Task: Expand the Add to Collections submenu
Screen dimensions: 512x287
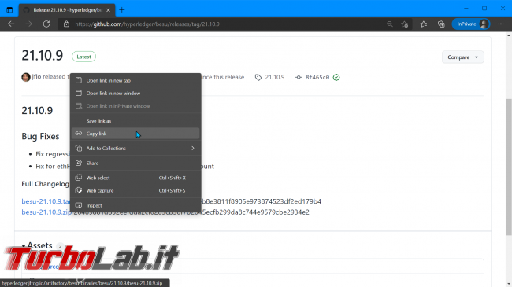Action: coord(135,149)
